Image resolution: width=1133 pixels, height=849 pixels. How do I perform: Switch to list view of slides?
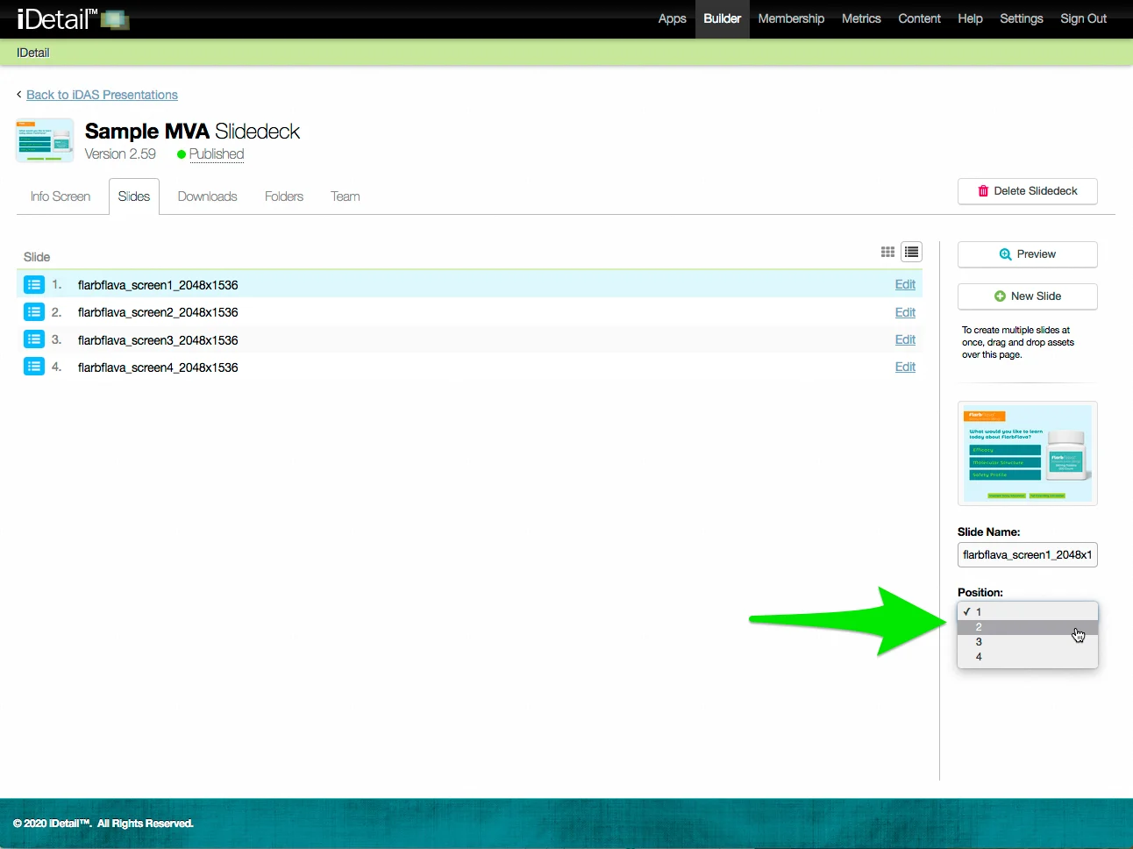(912, 253)
